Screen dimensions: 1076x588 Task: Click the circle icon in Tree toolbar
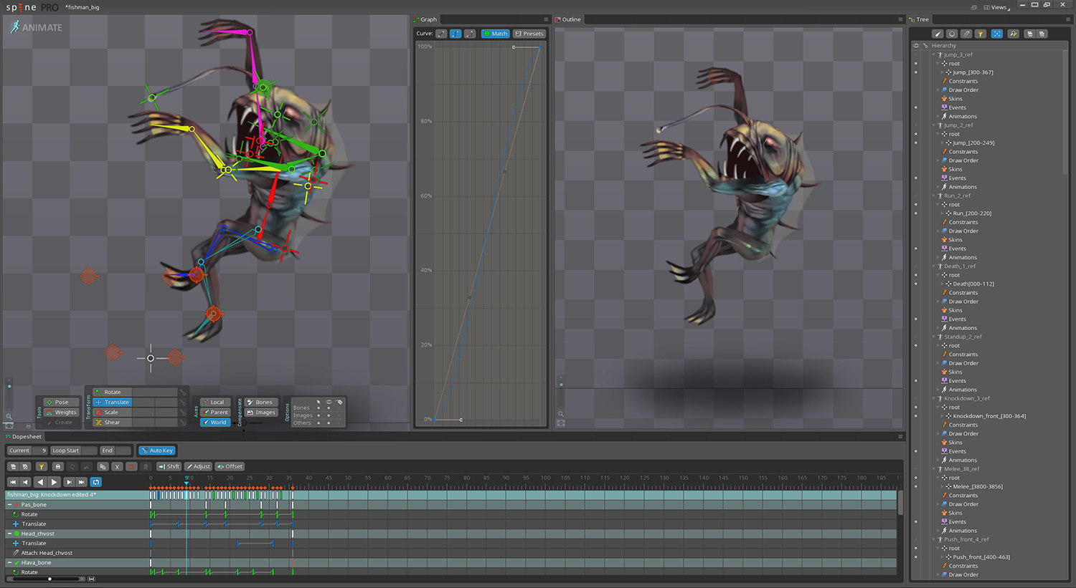[952, 34]
